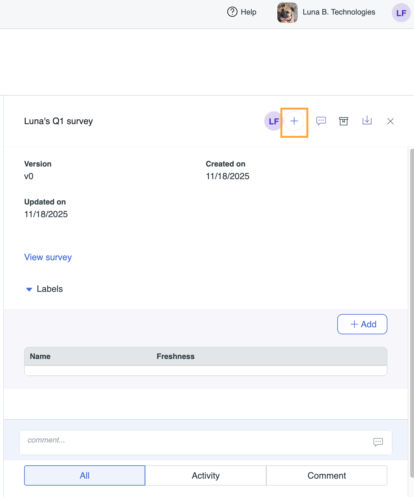Viewport: 414px width, 497px height.
Task: Click the Created on date 11/18/2025
Action: pos(228,176)
